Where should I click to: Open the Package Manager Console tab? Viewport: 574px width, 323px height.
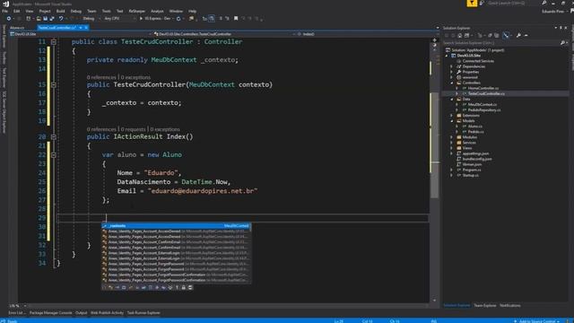50,313
